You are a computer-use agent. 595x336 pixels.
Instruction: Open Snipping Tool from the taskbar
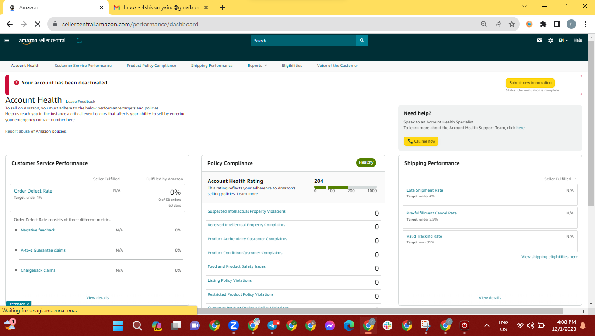[426, 325]
